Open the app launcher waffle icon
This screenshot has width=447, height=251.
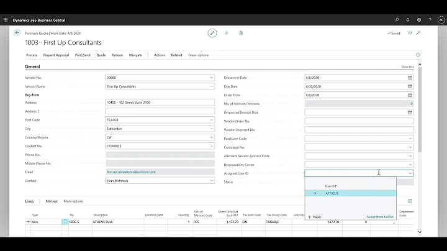tap(6, 20)
